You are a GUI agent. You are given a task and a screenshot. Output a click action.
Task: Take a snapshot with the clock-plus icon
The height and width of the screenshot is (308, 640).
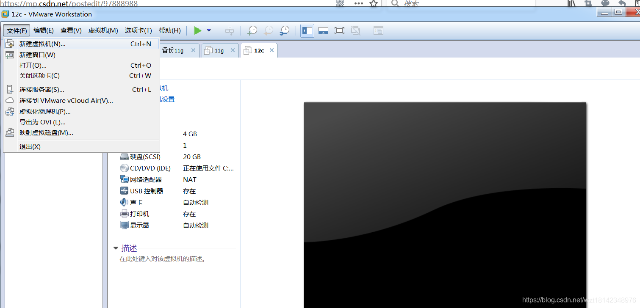pyautogui.click(x=252, y=30)
